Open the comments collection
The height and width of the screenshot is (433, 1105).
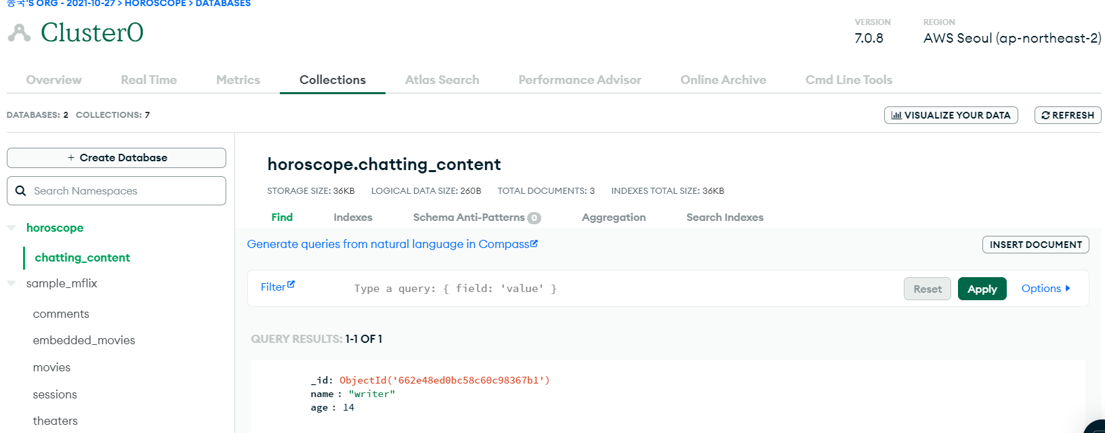tap(61, 314)
